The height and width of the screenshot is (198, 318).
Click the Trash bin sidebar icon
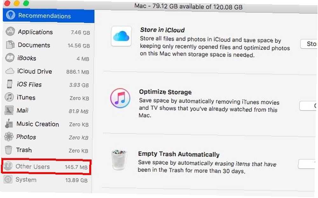tap(9, 150)
